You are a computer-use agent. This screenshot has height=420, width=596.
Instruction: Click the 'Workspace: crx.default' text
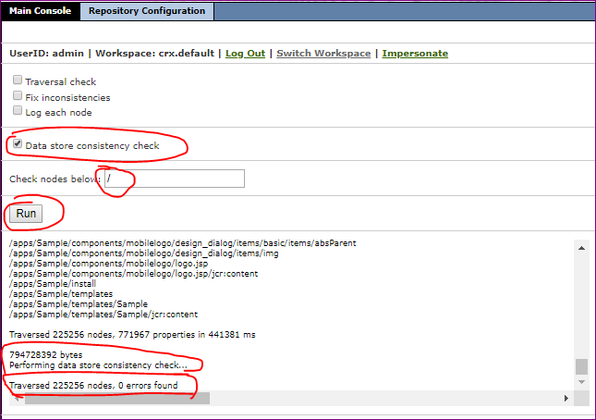[154, 54]
